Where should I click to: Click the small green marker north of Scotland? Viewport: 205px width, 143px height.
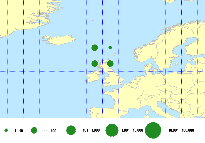[110, 48]
